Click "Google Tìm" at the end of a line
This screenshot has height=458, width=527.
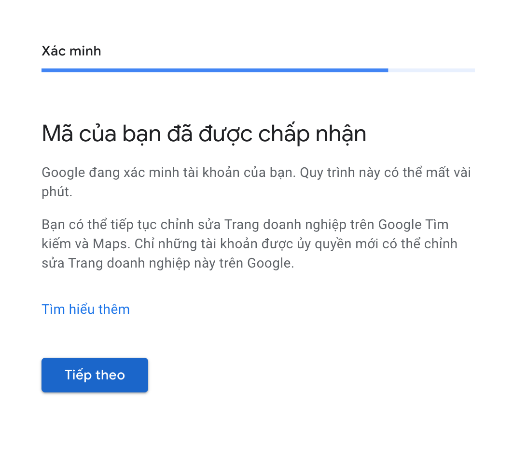414,225
